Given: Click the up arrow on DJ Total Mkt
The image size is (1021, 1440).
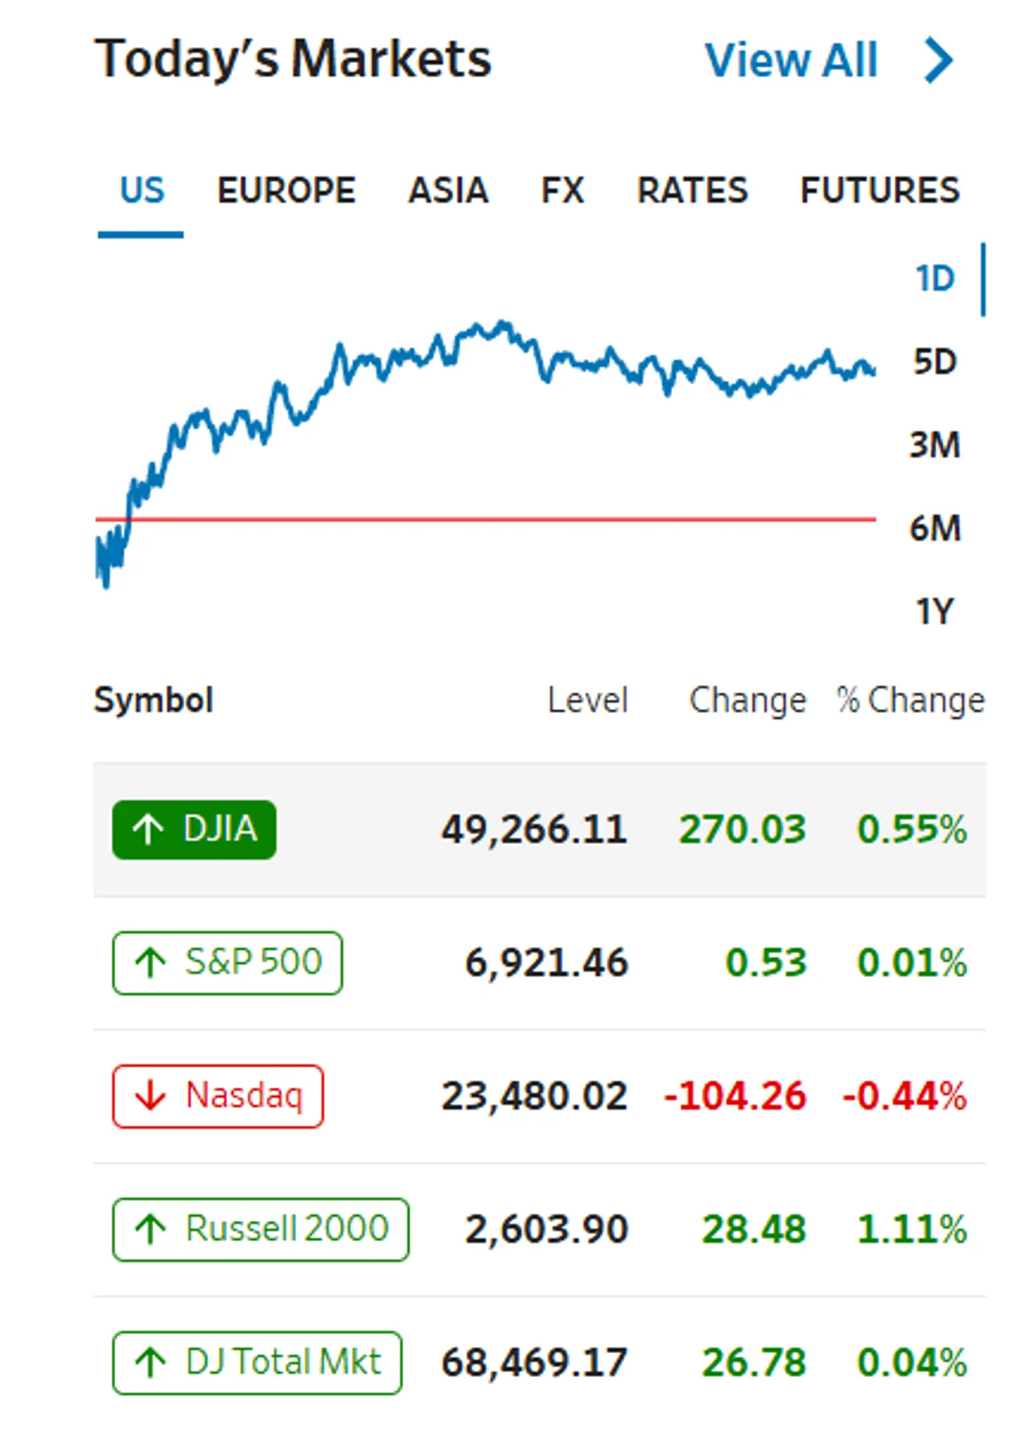Looking at the screenshot, I should click(150, 1362).
